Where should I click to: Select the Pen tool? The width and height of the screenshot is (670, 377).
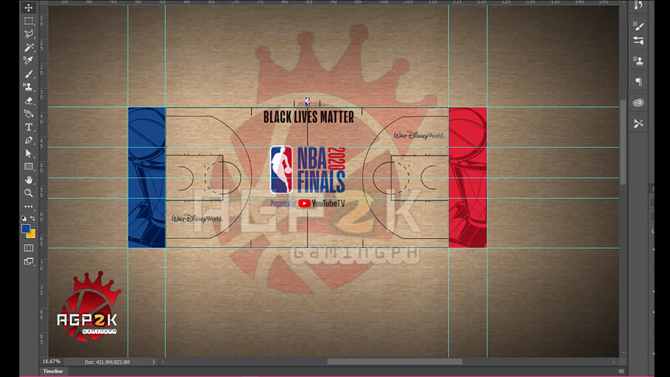coord(29,140)
